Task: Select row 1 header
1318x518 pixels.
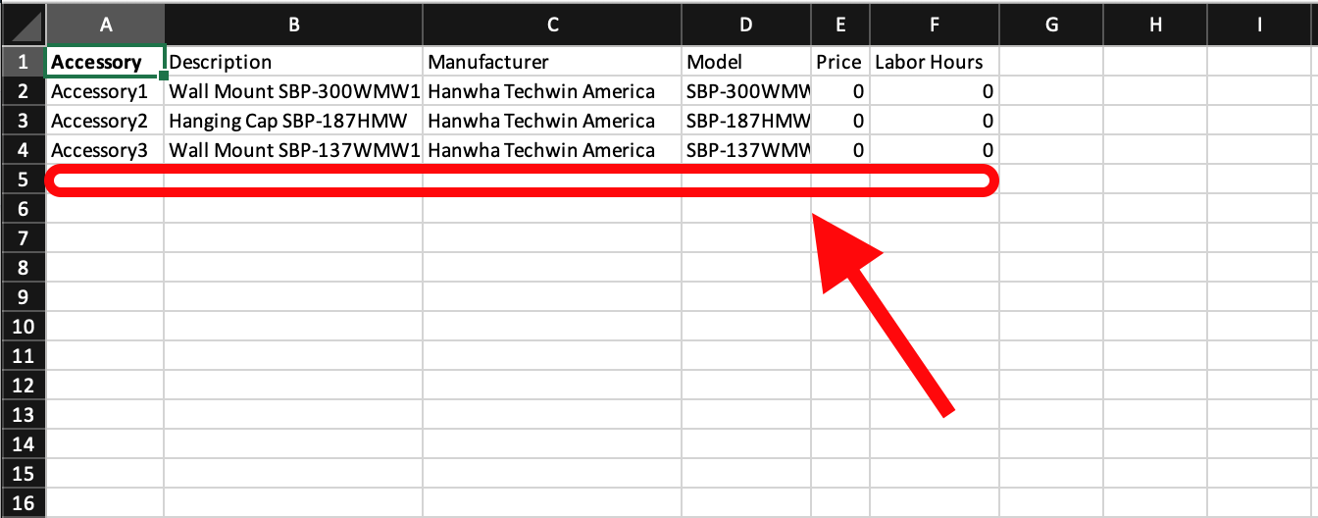Action: (x=24, y=62)
